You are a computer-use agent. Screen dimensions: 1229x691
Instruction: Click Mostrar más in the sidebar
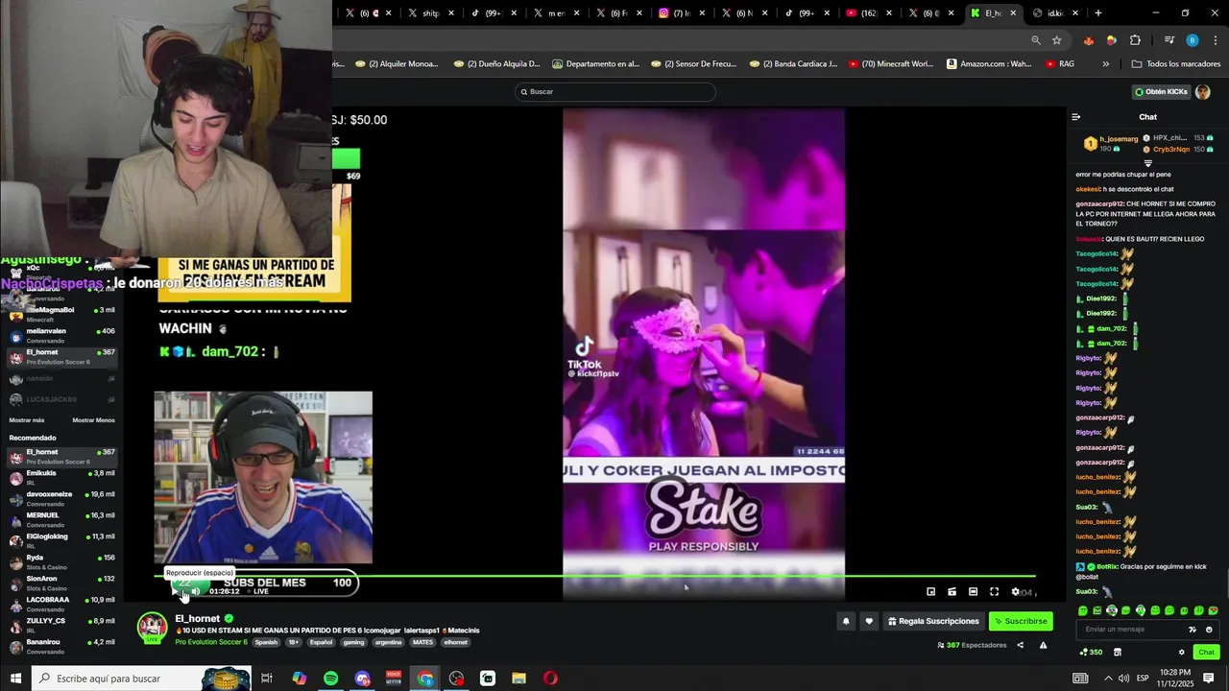click(x=27, y=420)
